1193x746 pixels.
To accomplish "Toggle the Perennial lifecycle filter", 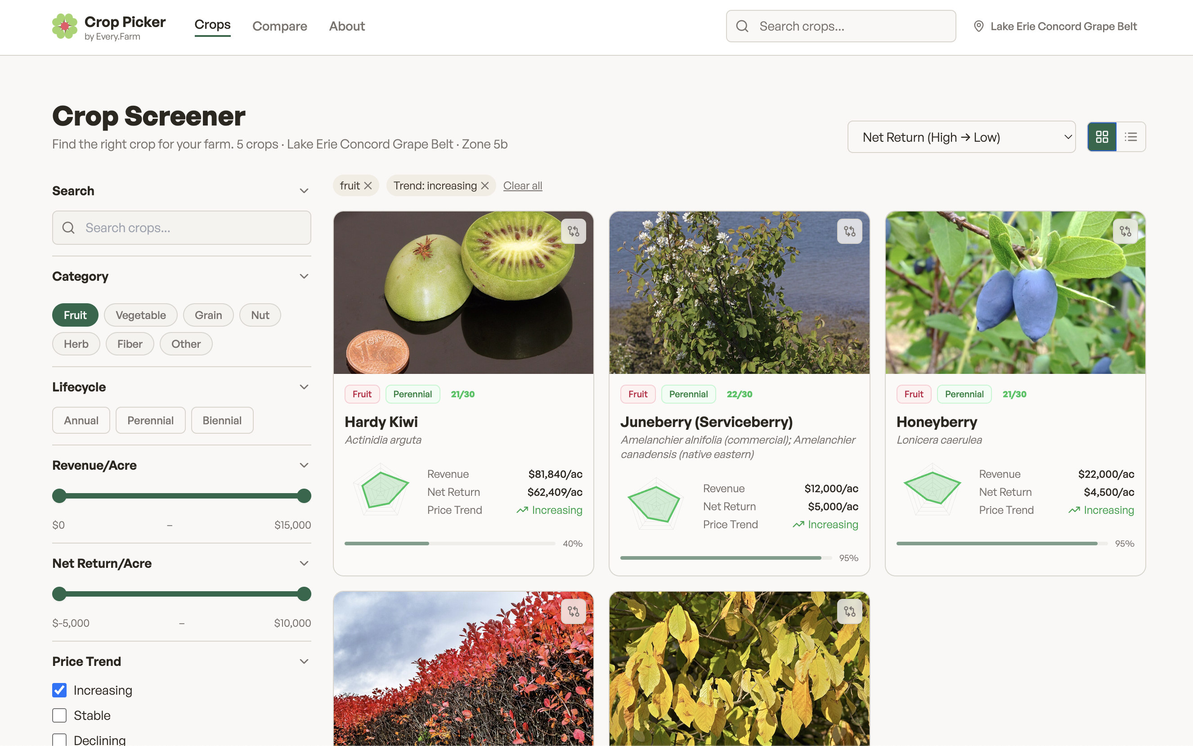I will [x=150, y=420].
